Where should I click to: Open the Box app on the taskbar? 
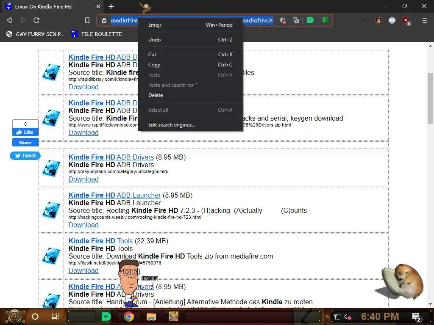click(x=173, y=317)
